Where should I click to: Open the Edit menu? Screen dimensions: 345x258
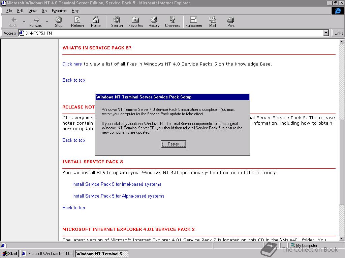click(x=20, y=11)
